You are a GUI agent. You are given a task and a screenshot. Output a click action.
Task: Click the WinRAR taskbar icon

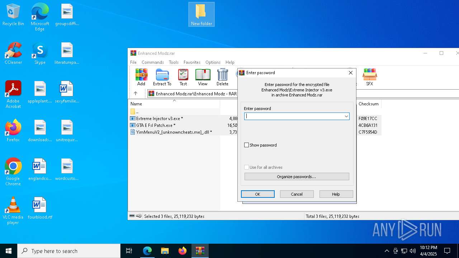pyautogui.click(x=200, y=251)
